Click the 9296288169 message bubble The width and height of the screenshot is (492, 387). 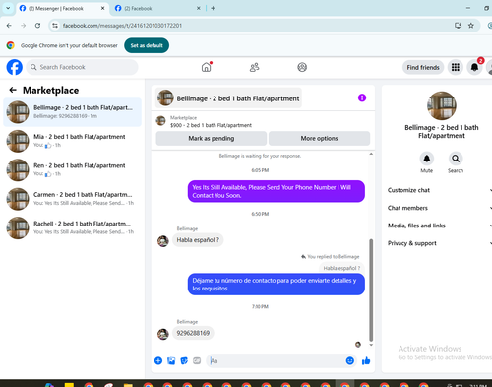tap(193, 333)
